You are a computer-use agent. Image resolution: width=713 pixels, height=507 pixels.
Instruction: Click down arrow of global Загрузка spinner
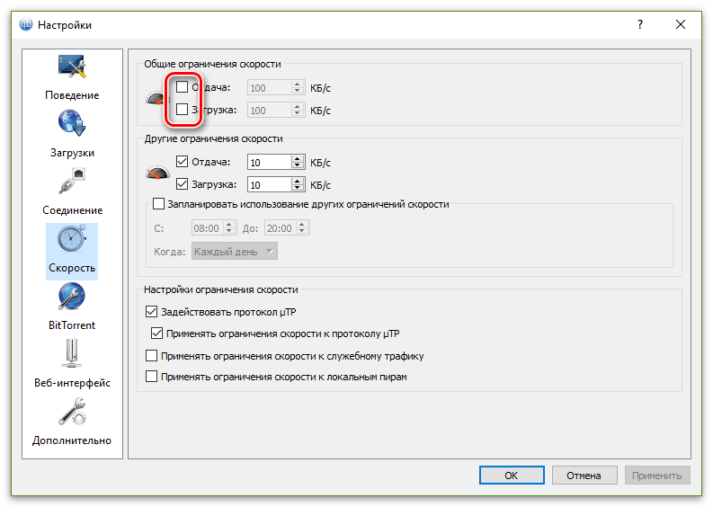pos(298,113)
